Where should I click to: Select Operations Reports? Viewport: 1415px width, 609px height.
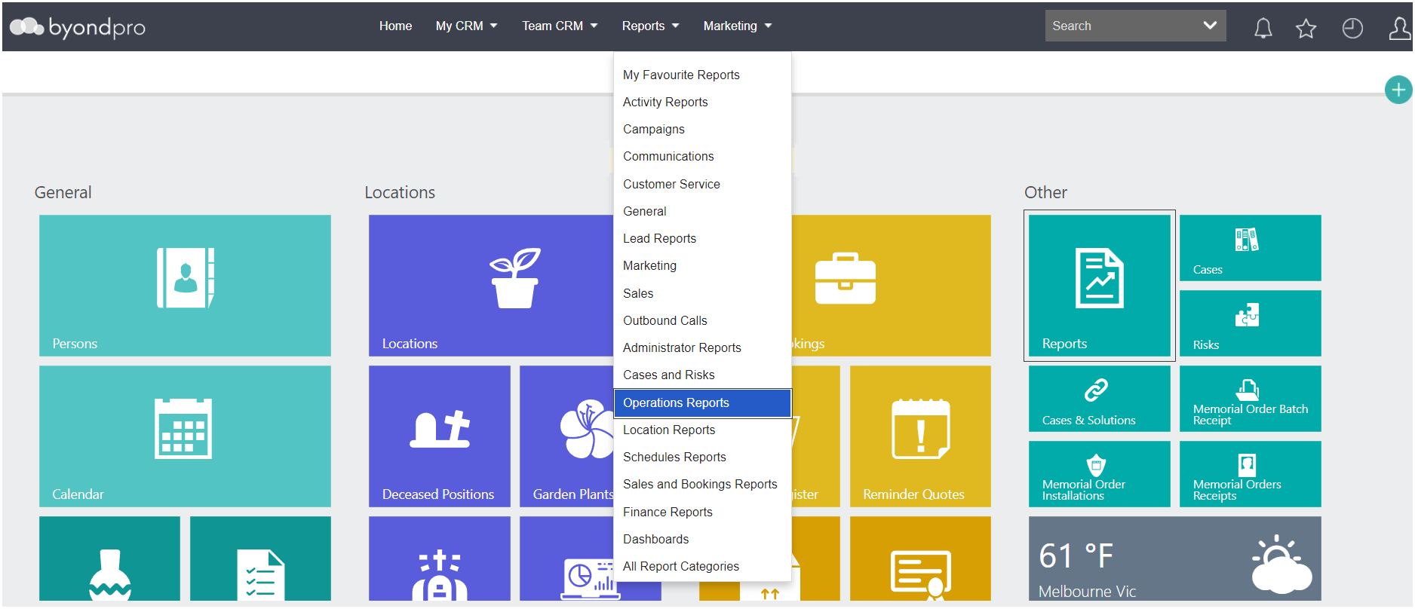[702, 402]
